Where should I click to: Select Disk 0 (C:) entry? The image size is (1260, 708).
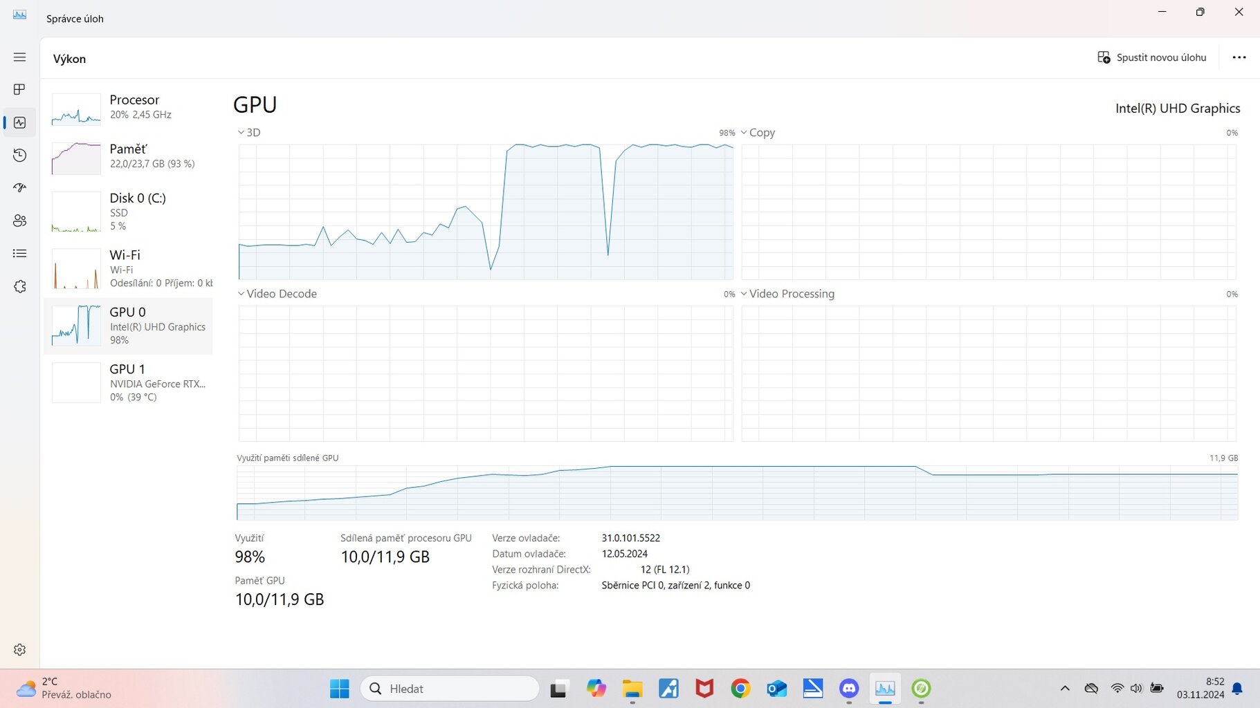tap(128, 211)
